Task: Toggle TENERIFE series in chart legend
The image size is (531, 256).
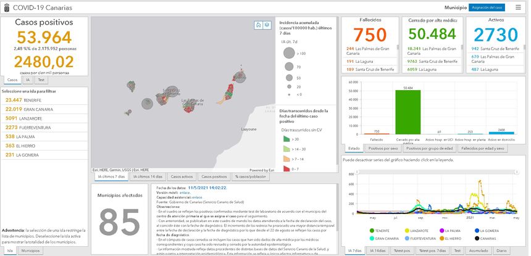Action: [x=374, y=231]
